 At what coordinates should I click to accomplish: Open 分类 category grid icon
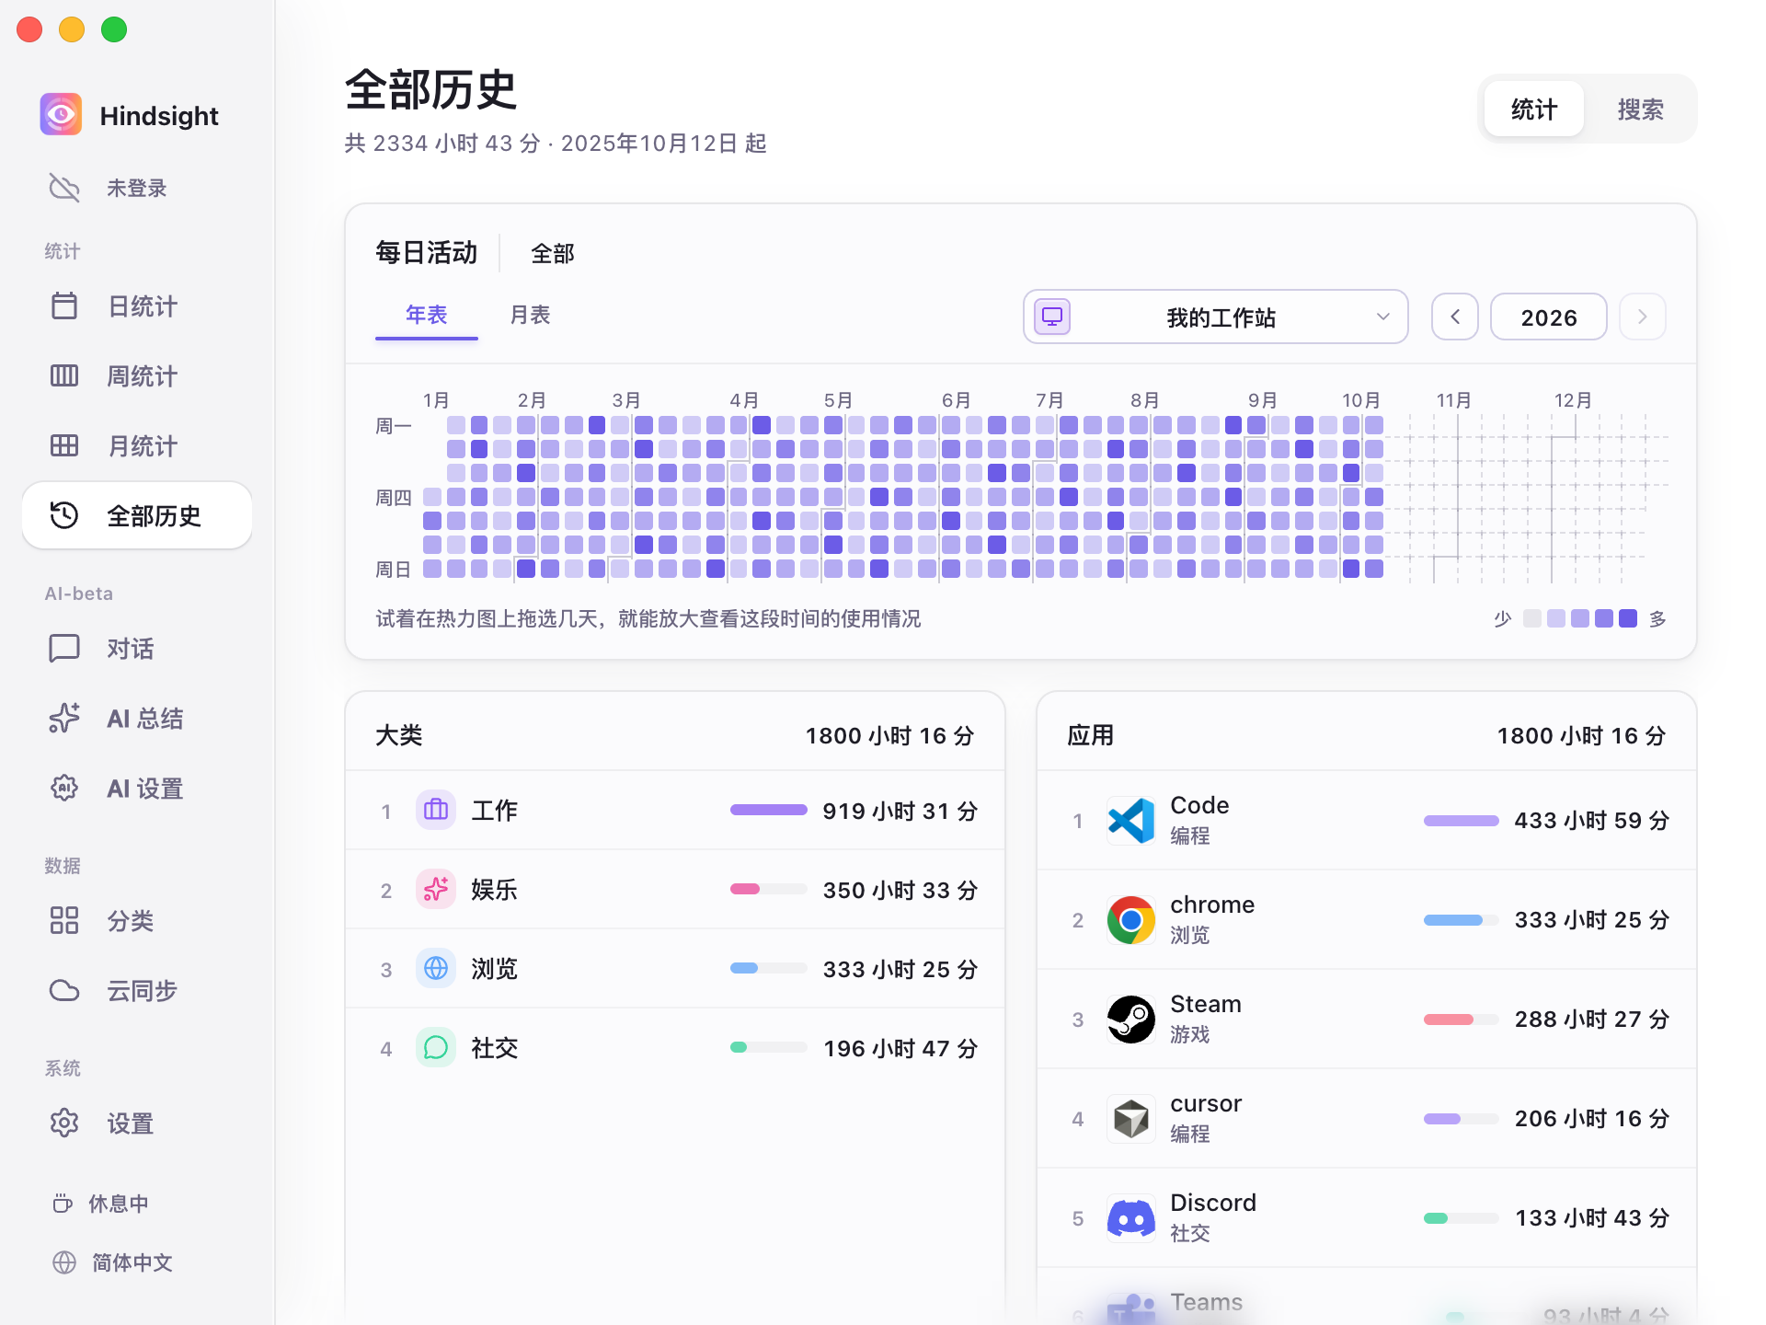[64, 920]
